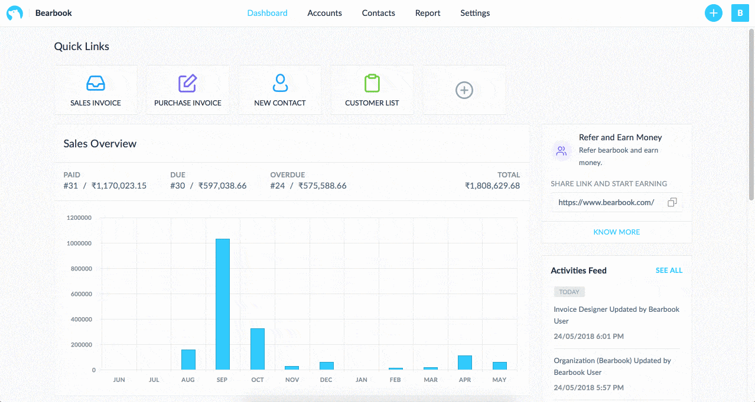The width and height of the screenshot is (755, 402).
Task: Click the Refer and Earn people icon
Action: click(562, 151)
